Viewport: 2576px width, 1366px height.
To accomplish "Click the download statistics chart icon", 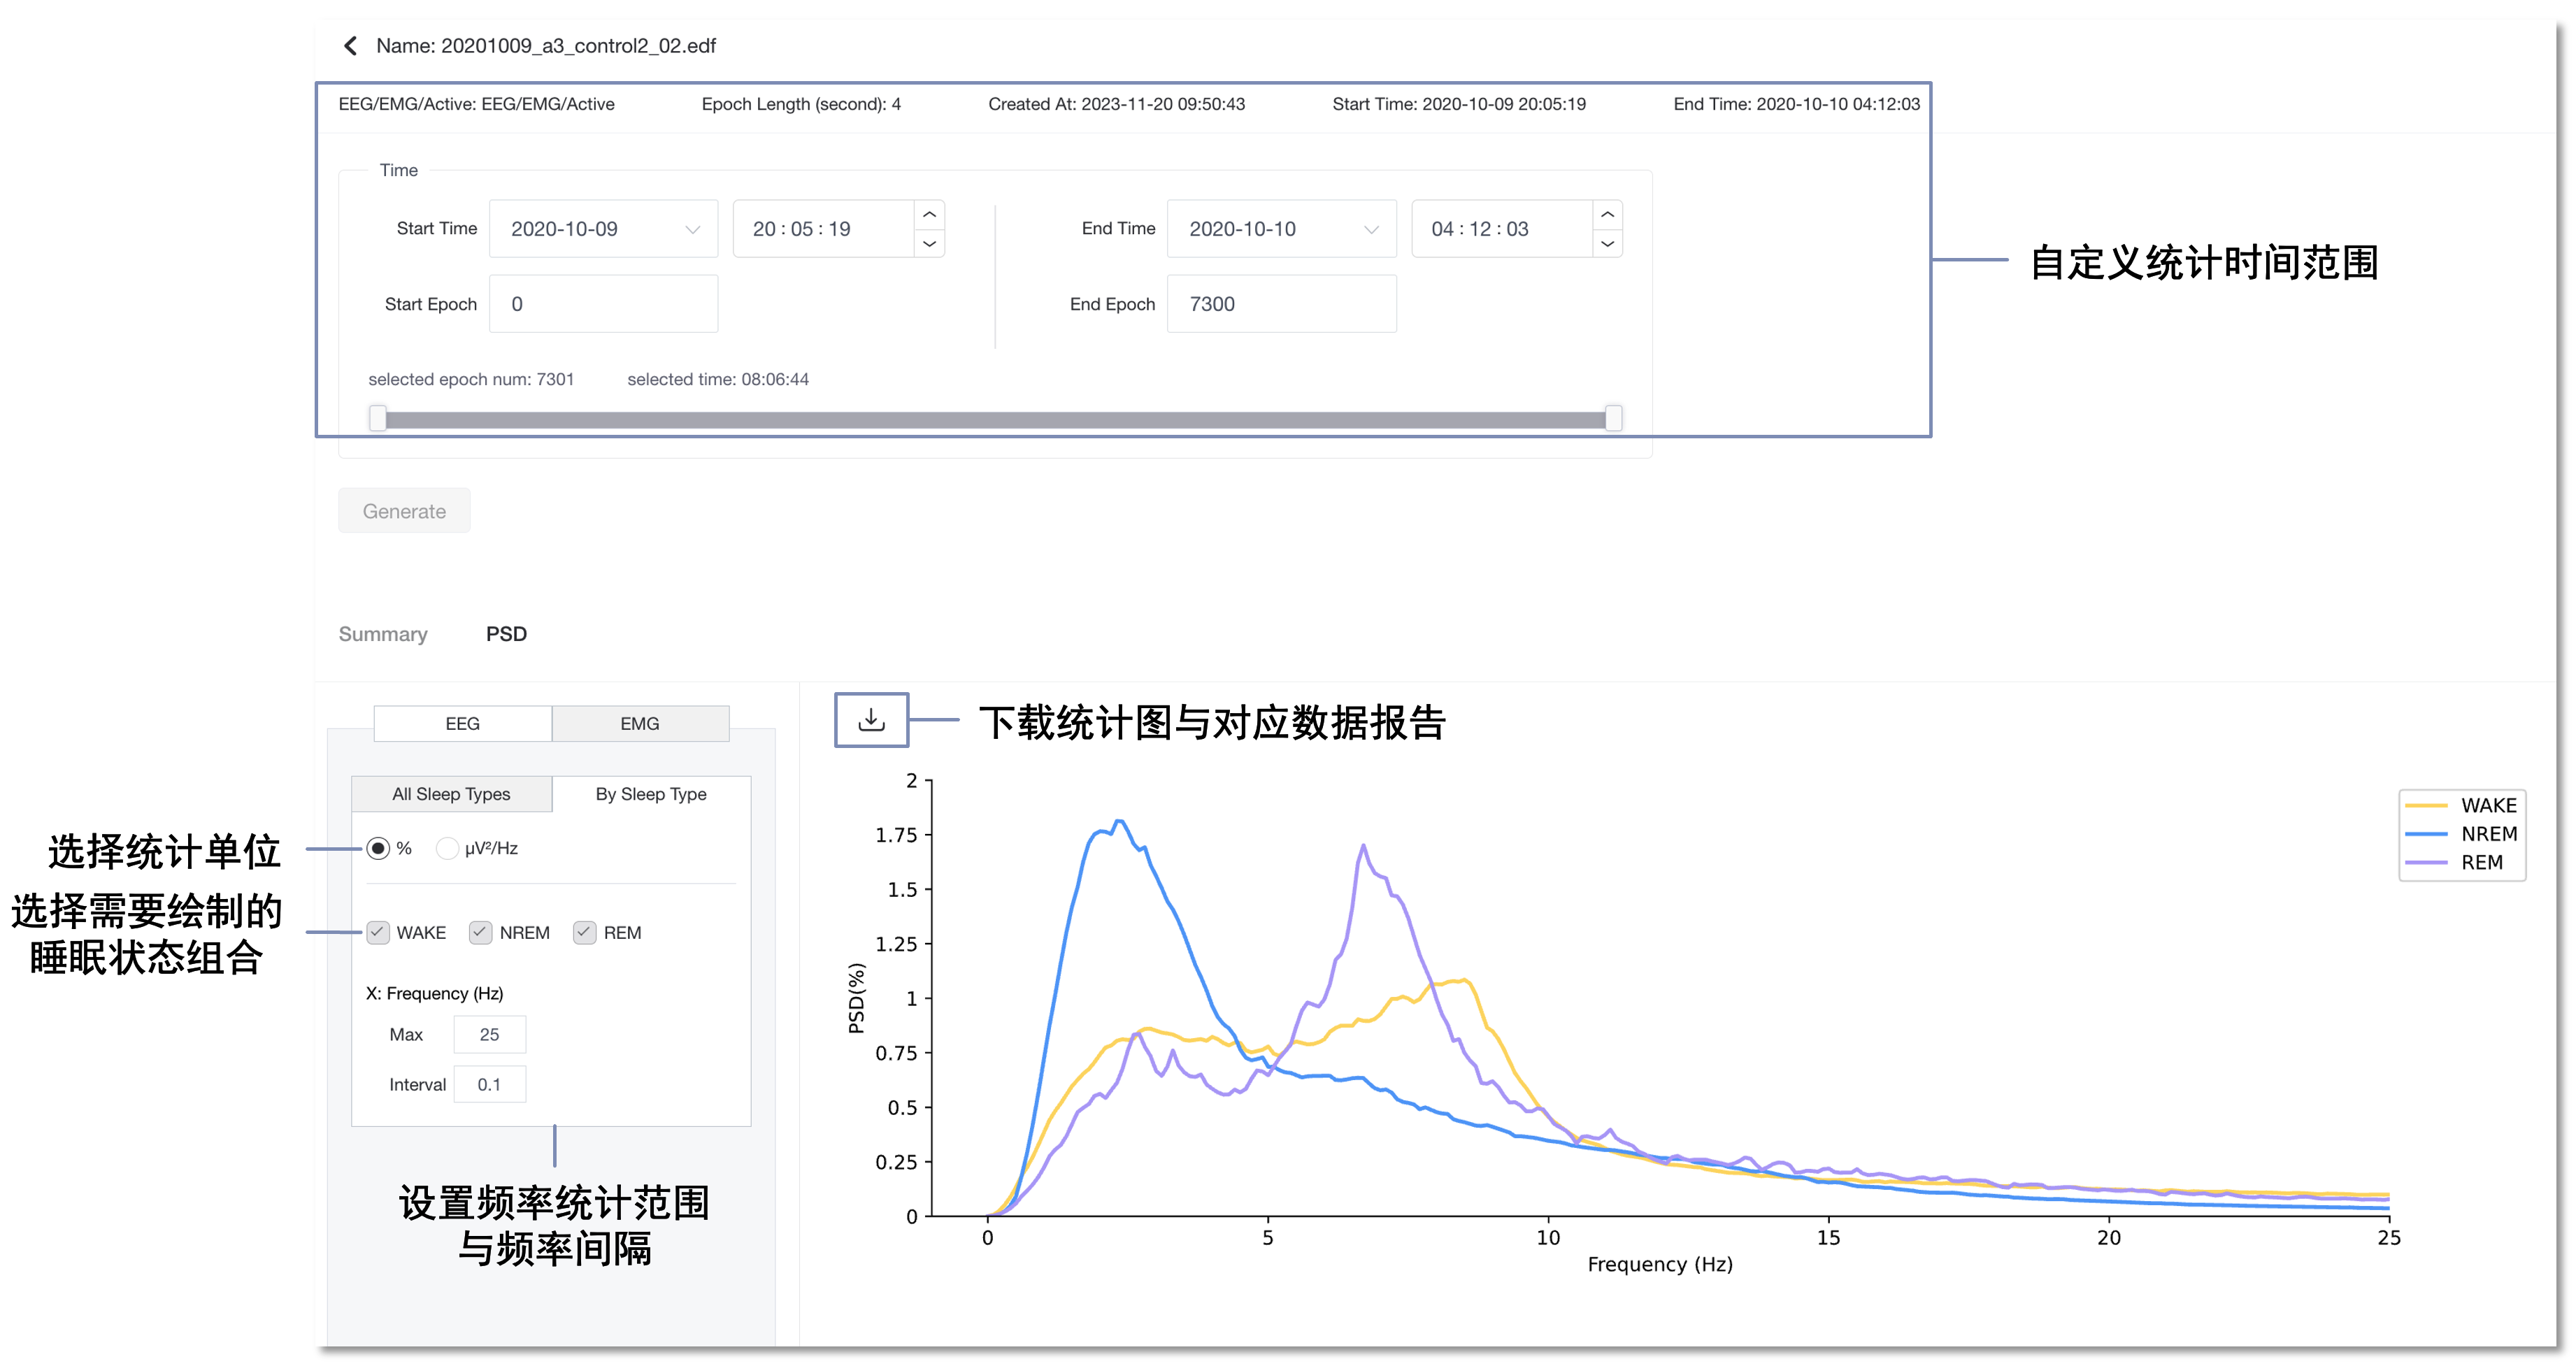I will coord(870,720).
